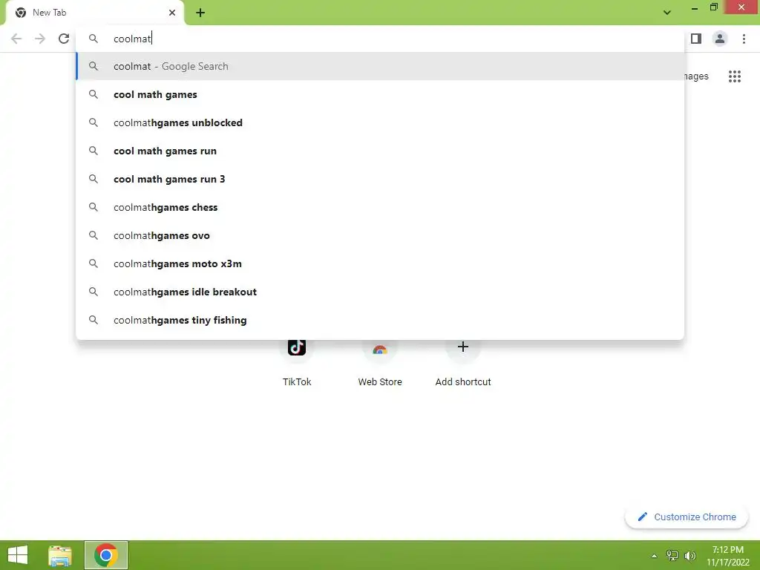Viewport: 760px width, 570px height.
Task: Click the reload page icon
Action: click(x=64, y=39)
